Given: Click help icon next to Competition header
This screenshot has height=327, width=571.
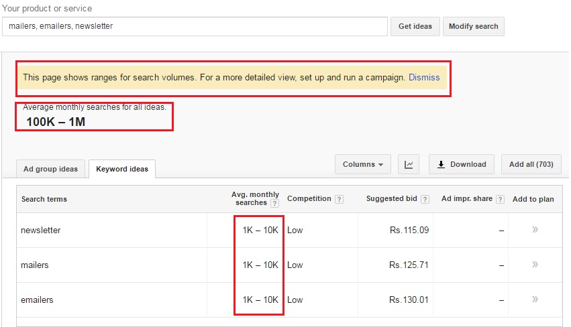Looking at the screenshot, I should 339,199.
